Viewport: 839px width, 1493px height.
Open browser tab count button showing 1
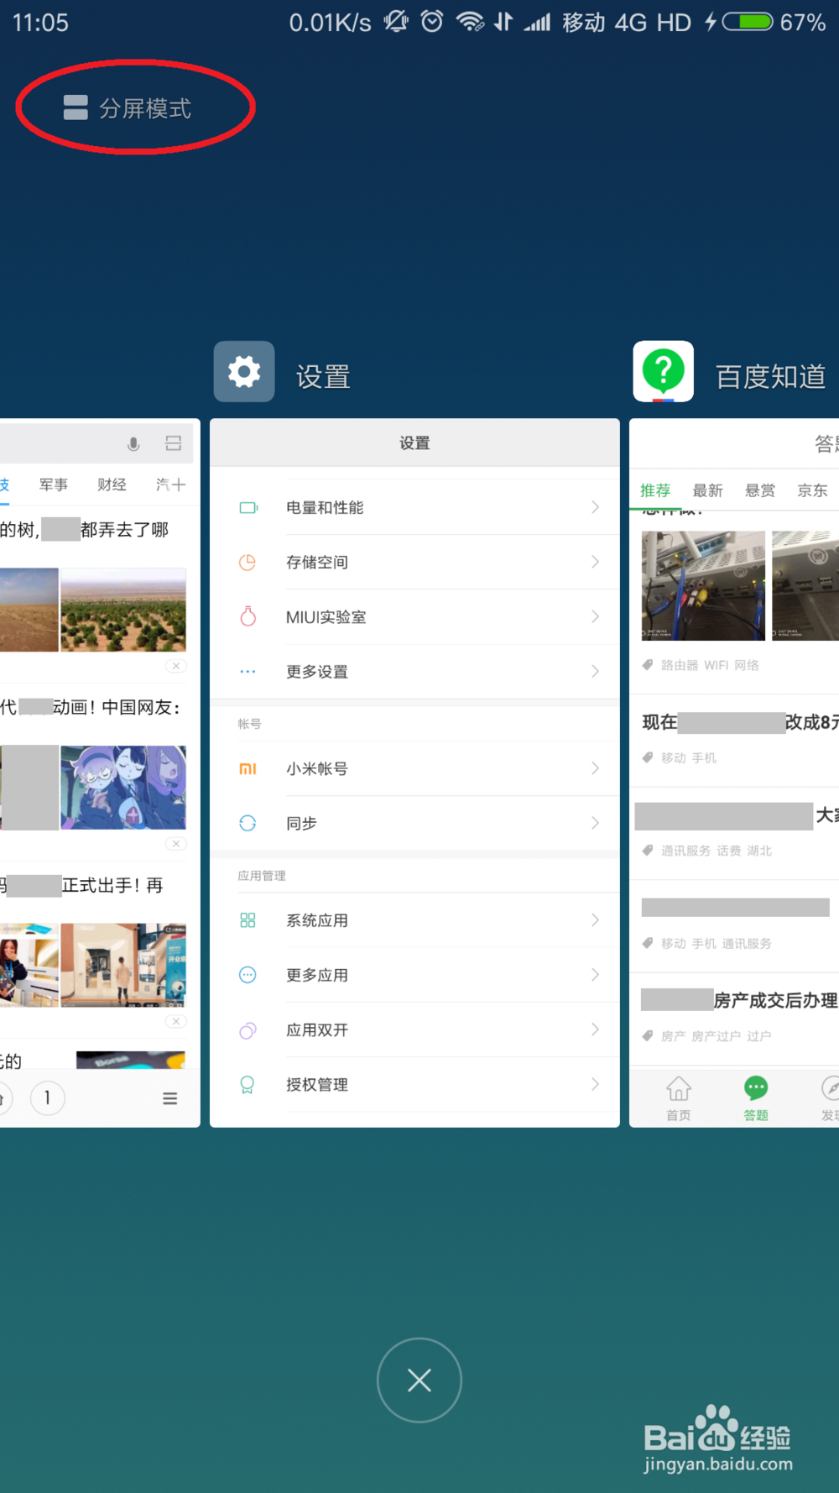pyautogui.click(x=48, y=1097)
